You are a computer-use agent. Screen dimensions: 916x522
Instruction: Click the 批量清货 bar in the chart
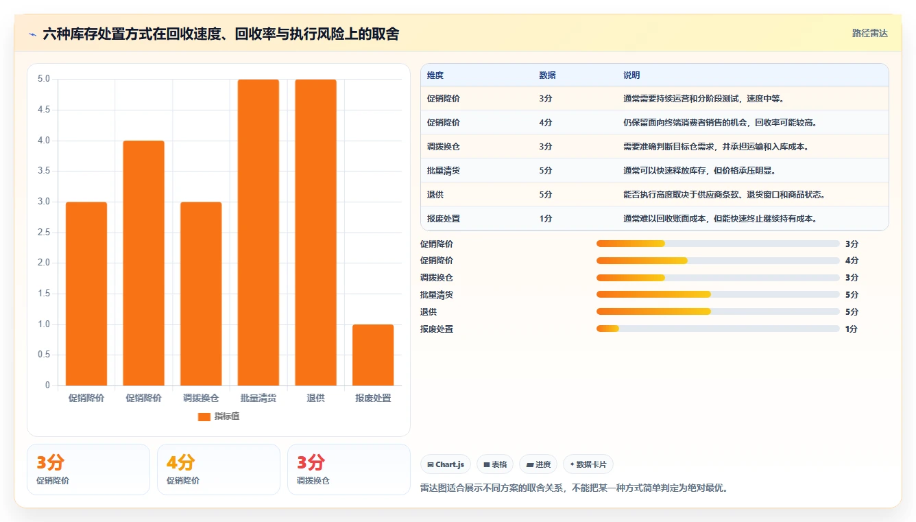tap(258, 233)
